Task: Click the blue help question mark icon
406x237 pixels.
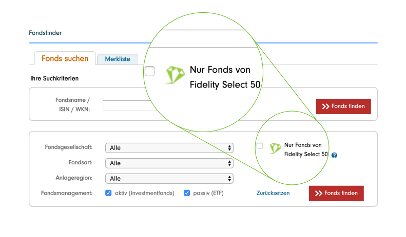Action: coord(334,155)
